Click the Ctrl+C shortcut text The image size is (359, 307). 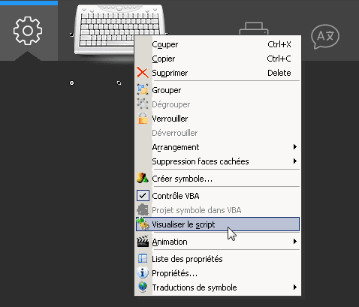click(x=279, y=59)
